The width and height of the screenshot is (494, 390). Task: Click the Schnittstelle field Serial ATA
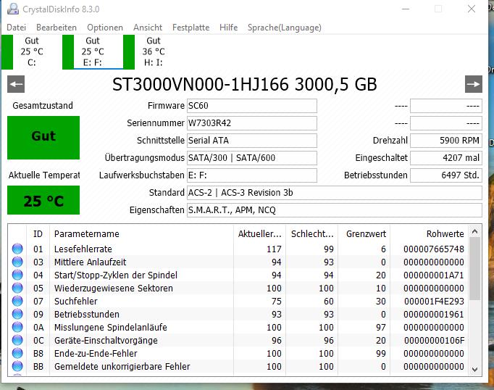[252, 141]
